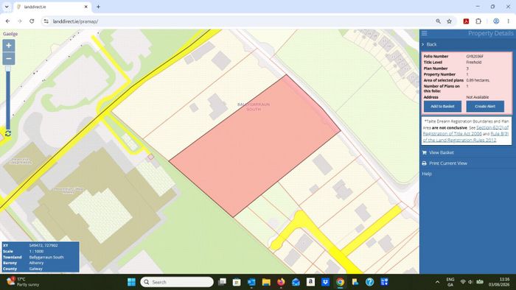Open File Explorer from the taskbar
Image resolution: width=516 pixels, height=290 pixels.
click(266, 282)
